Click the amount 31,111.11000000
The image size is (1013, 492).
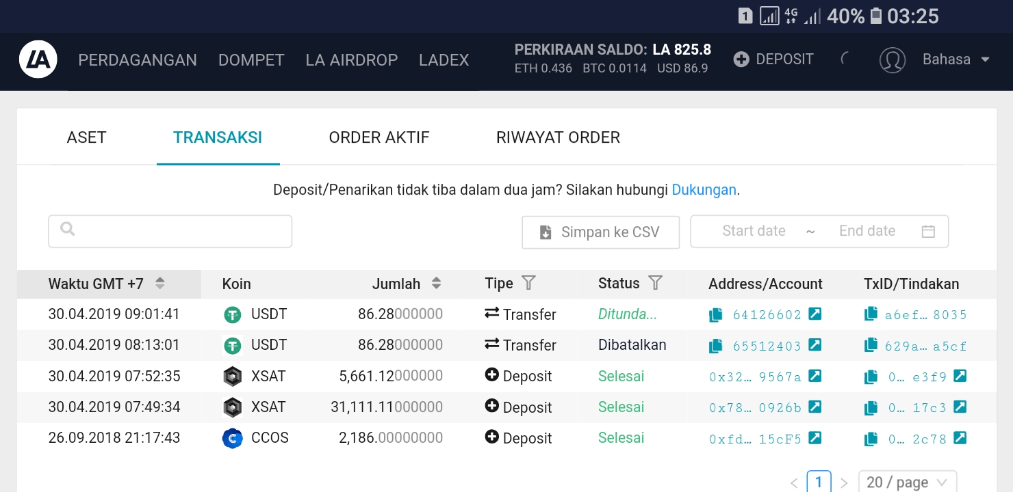pos(387,407)
